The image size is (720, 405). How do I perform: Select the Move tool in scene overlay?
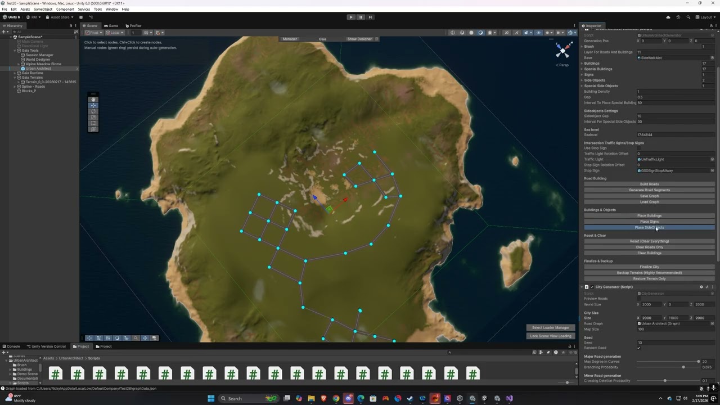point(93,105)
